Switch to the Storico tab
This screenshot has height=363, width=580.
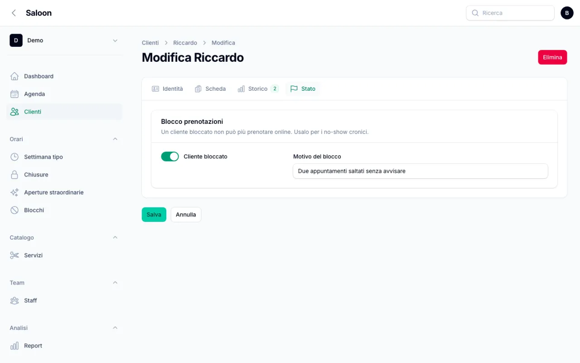click(258, 89)
